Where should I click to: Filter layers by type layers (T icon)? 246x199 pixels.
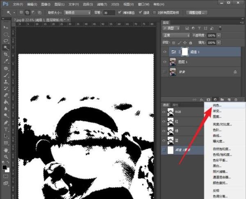click(199, 28)
